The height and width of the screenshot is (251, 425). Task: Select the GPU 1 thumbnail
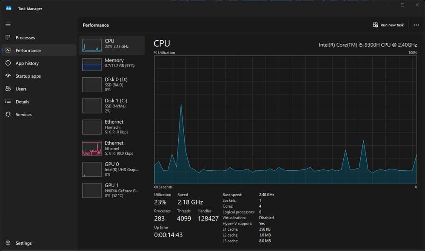click(92, 190)
